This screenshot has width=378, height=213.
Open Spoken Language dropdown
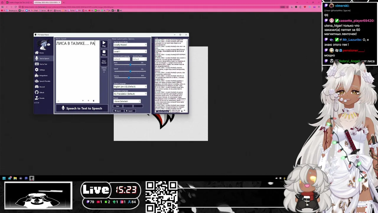coord(130,86)
